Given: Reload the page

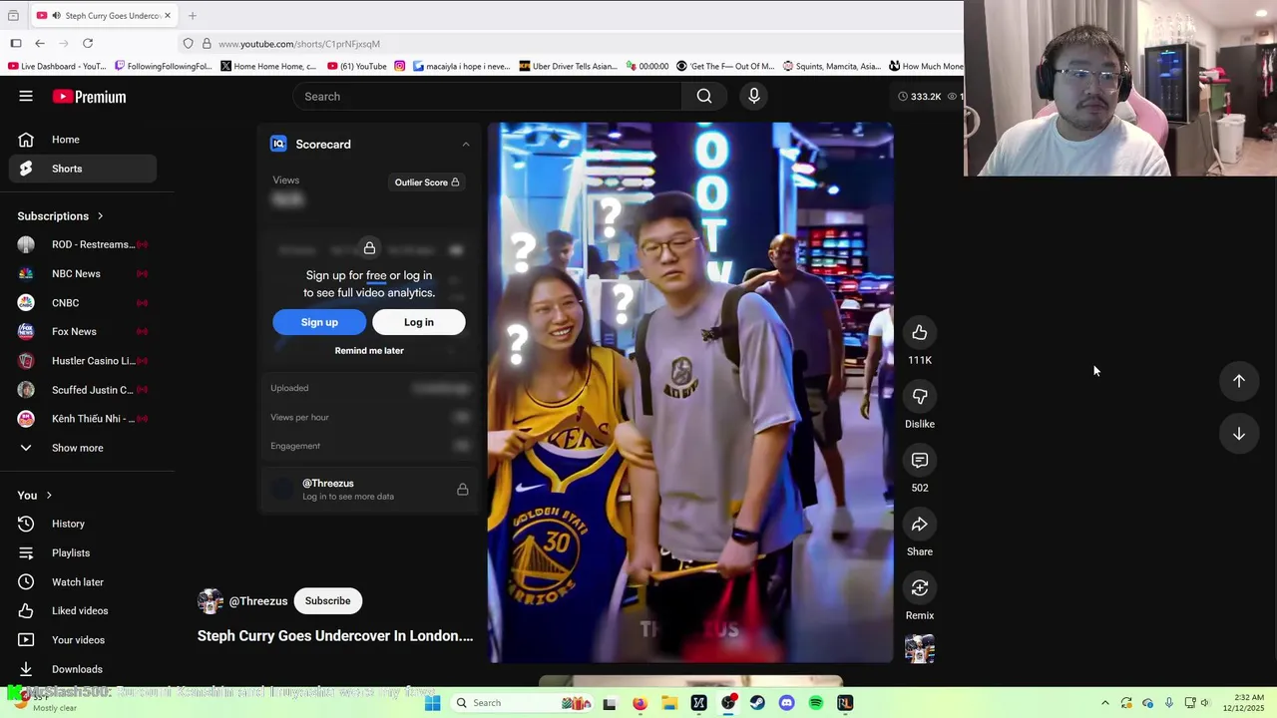Looking at the screenshot, I should click(x=88, y=44).
